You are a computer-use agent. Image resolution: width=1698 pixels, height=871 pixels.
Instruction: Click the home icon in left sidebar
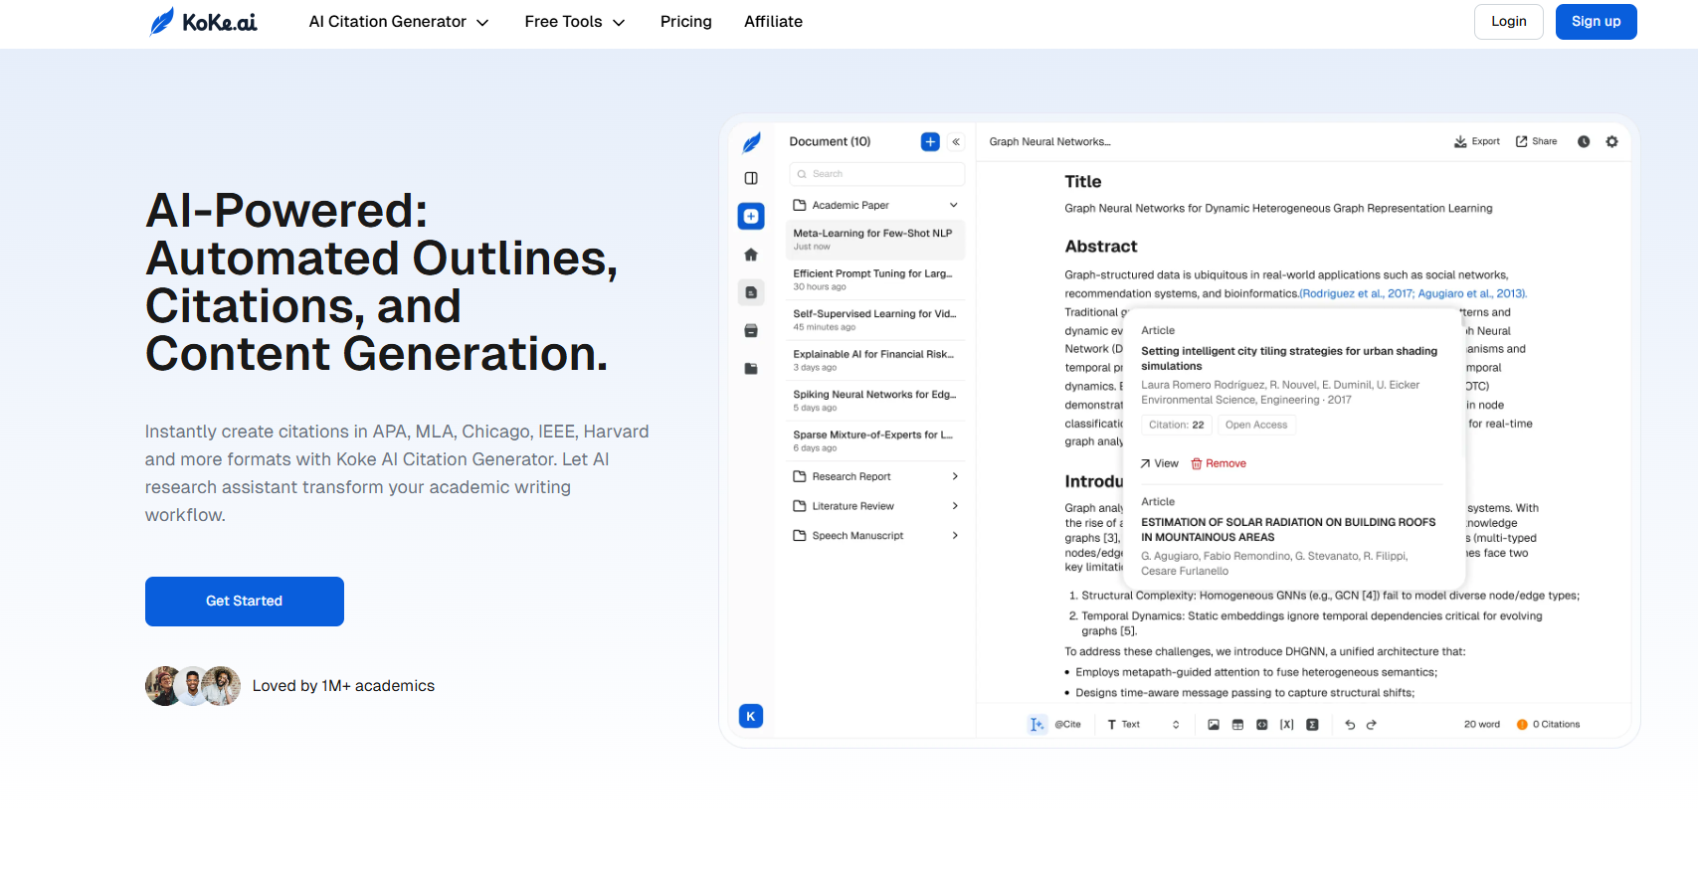751,255
